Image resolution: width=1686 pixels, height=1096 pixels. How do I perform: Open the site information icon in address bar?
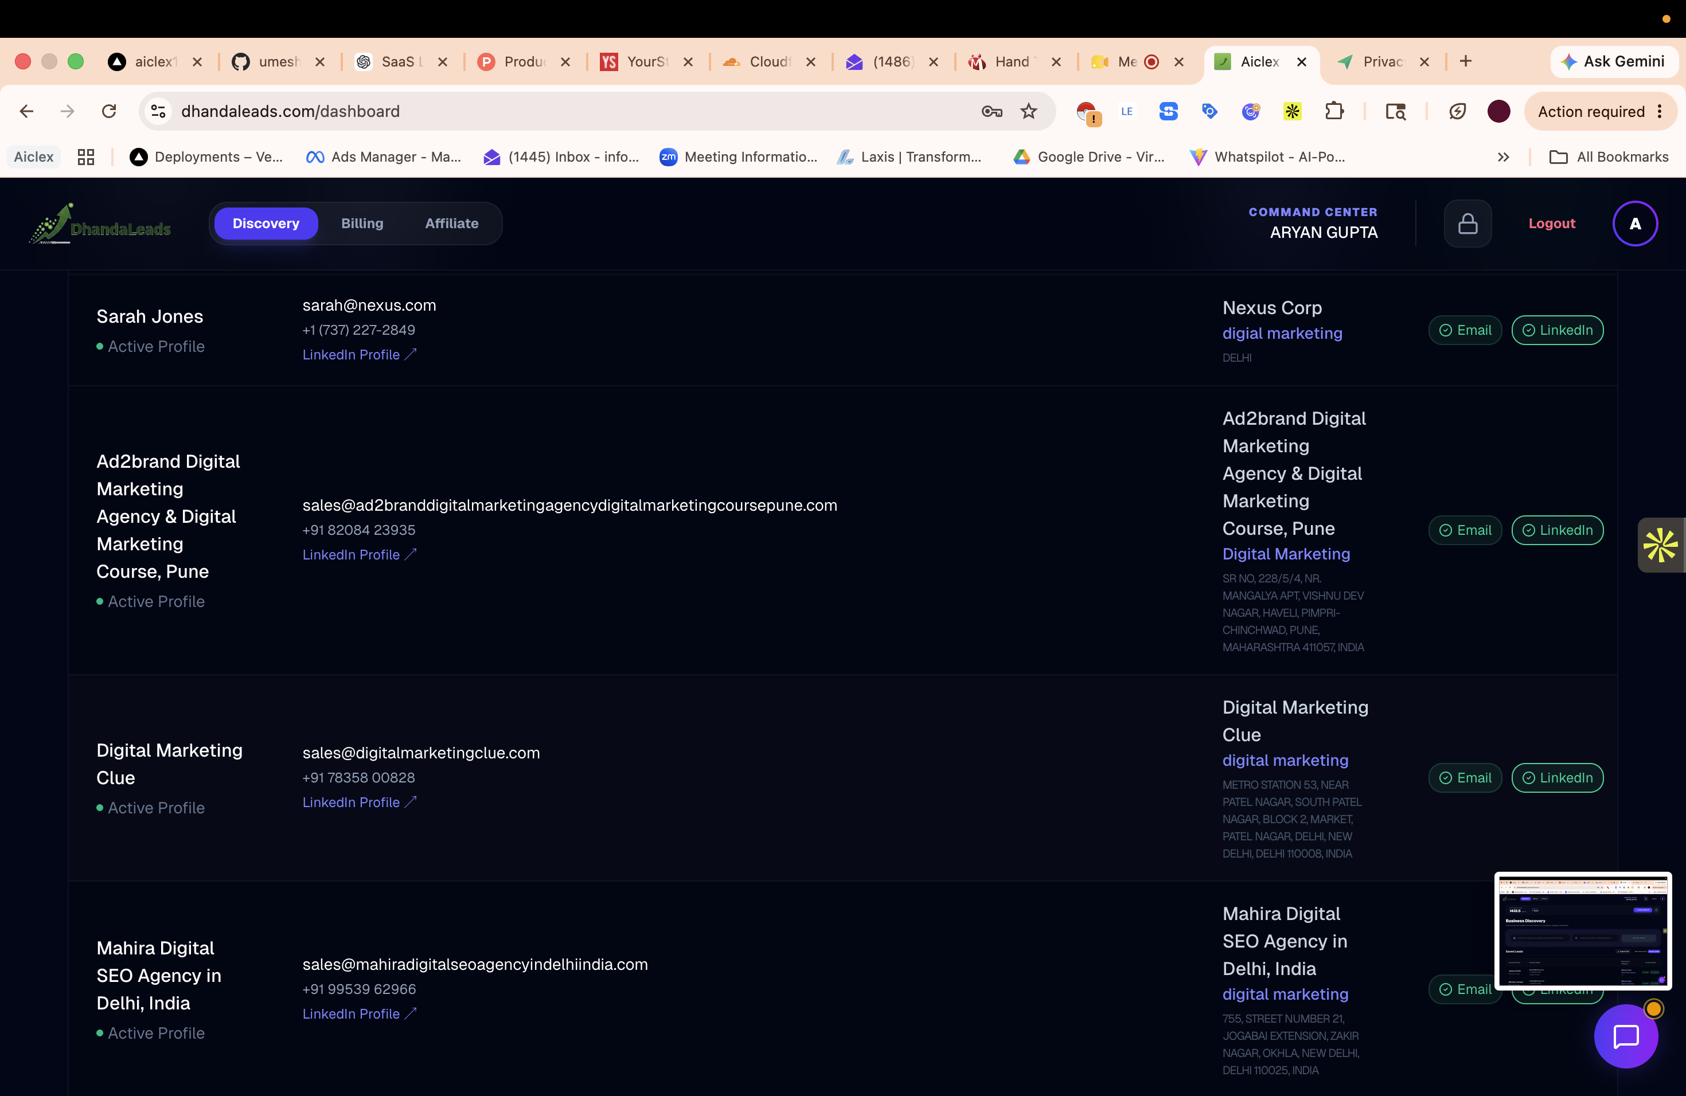pyautogui.click(x=159, y=111)
